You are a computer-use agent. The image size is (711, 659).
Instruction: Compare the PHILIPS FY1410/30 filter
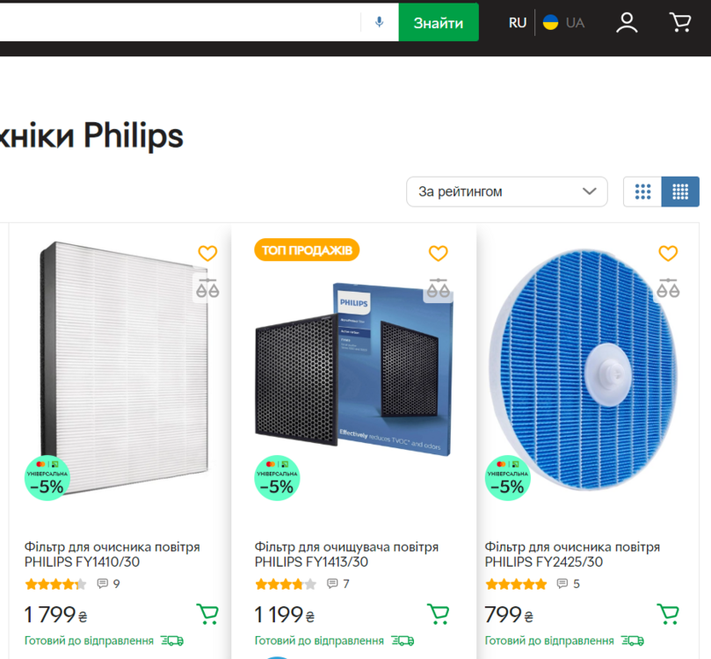[207, 286]
